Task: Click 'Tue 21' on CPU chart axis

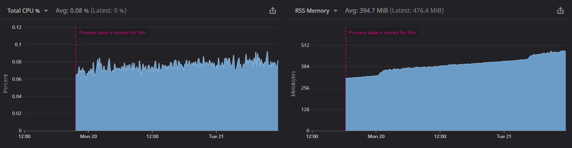Action: coord(216,137)
